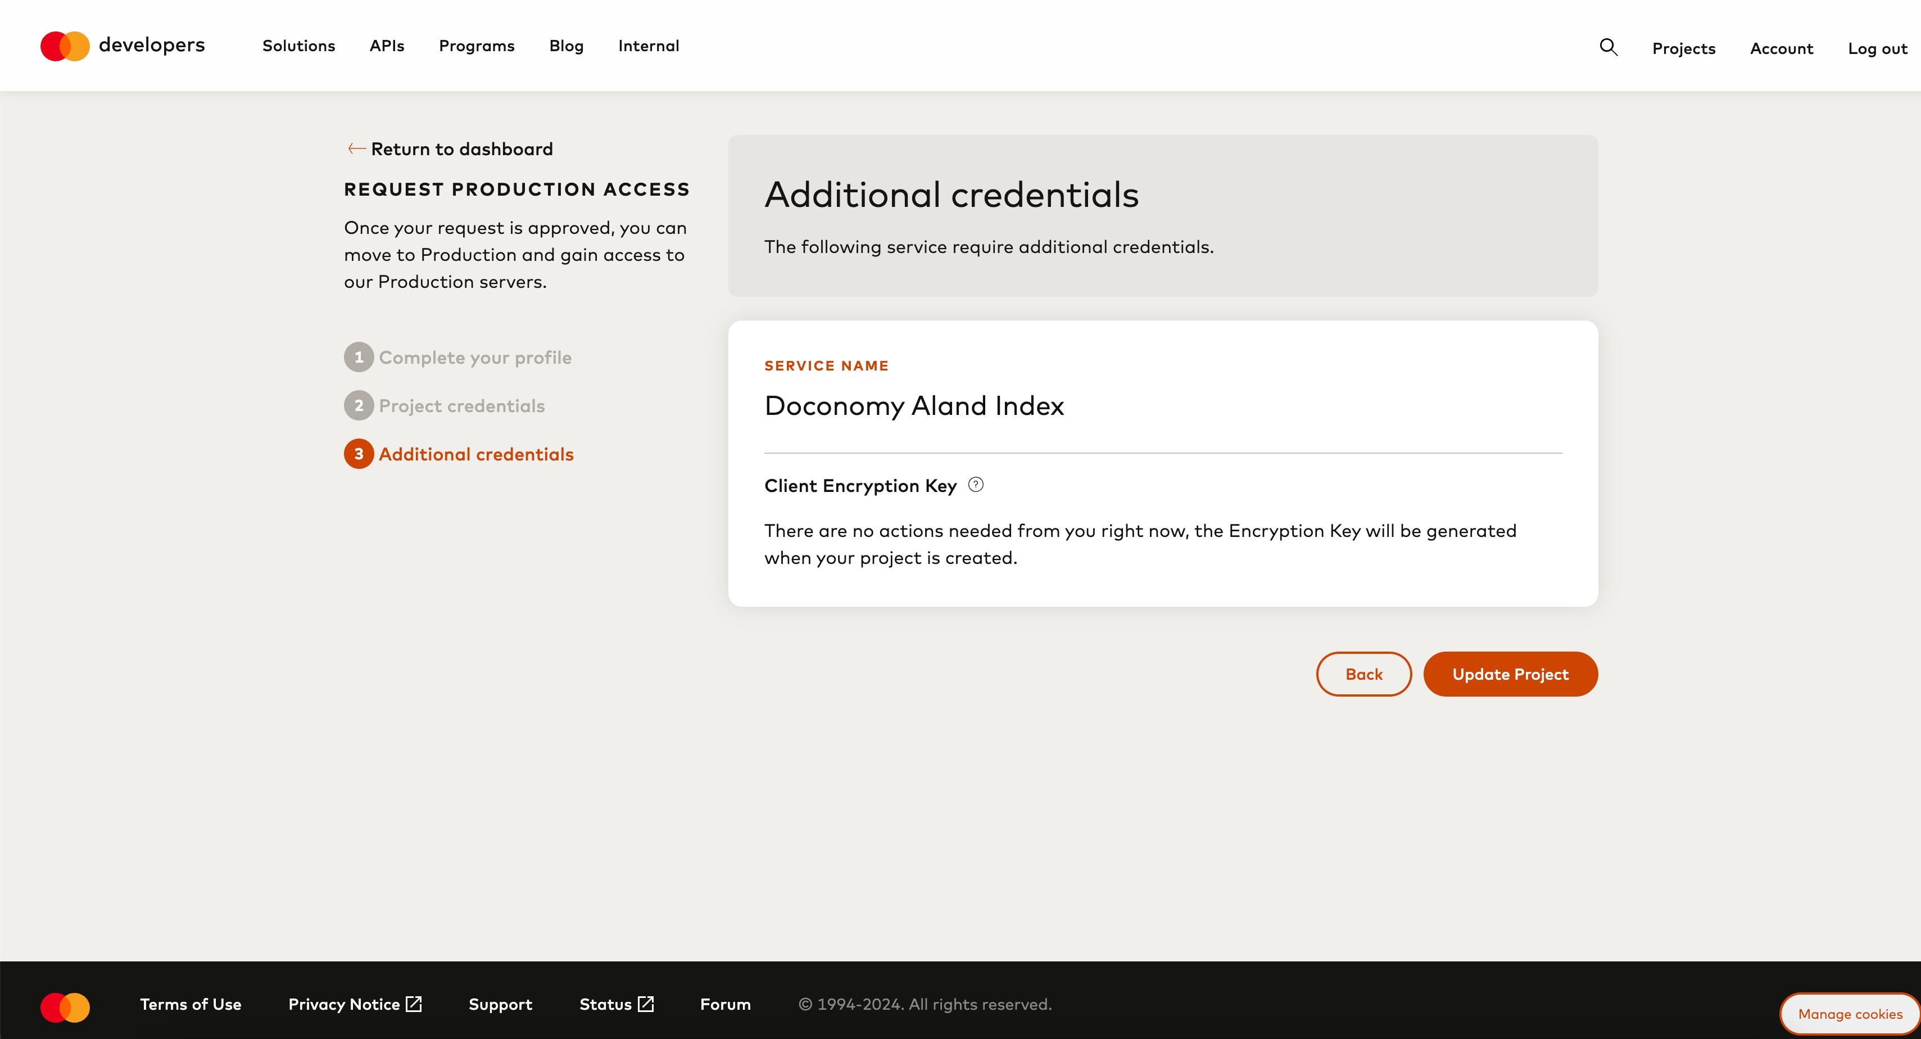Click the Update Project button
1921x1039 pixels.
click(x=1510, y=674)
